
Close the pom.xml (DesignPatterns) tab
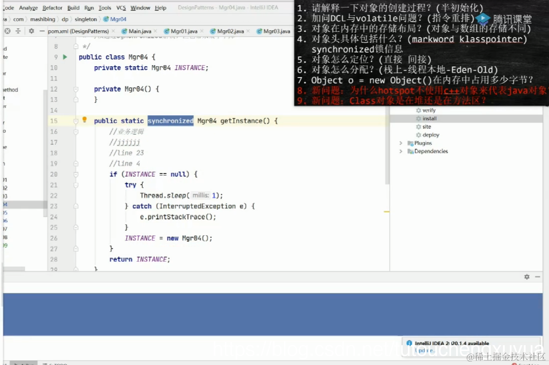113,31
